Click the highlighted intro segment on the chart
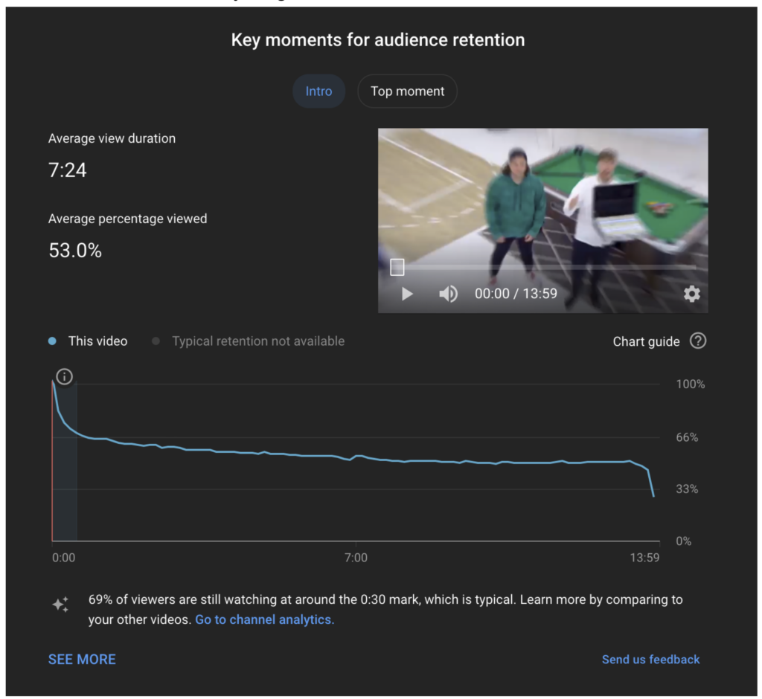Screen dimensions: 762x699 (x=65, y=462)
